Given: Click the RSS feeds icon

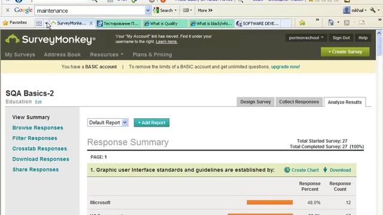Looking at the screenshot, I should 346,23.
